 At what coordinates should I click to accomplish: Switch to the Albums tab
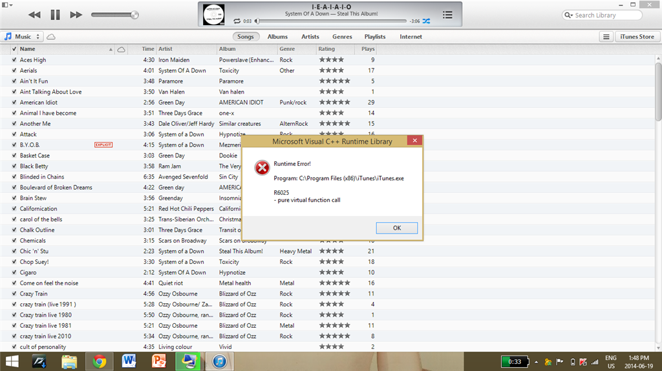coord(277,37)
